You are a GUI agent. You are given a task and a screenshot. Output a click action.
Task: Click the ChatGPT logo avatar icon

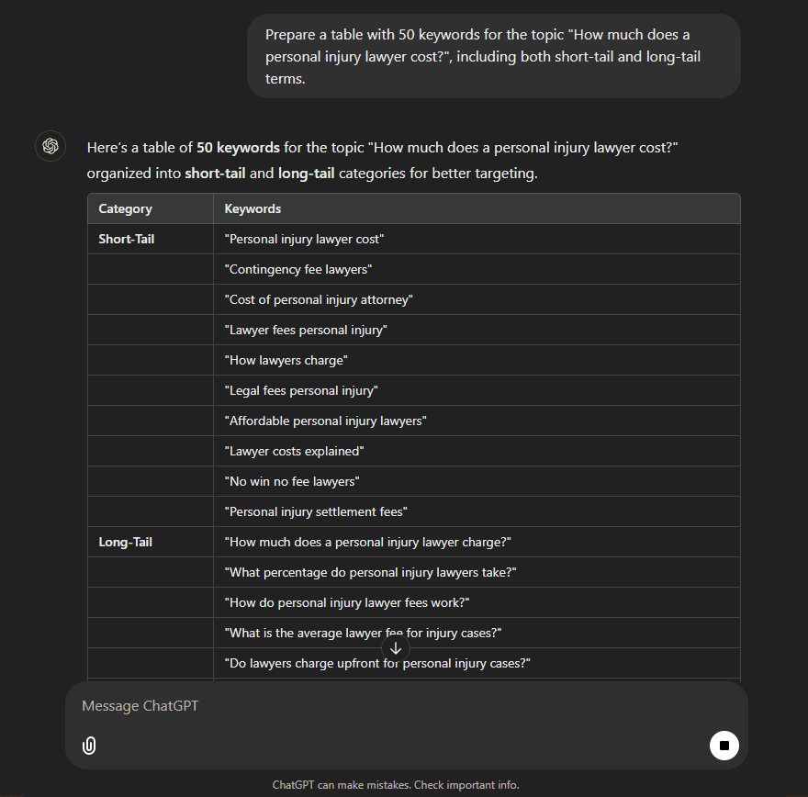pyautogui.click(x=50, y=146)
